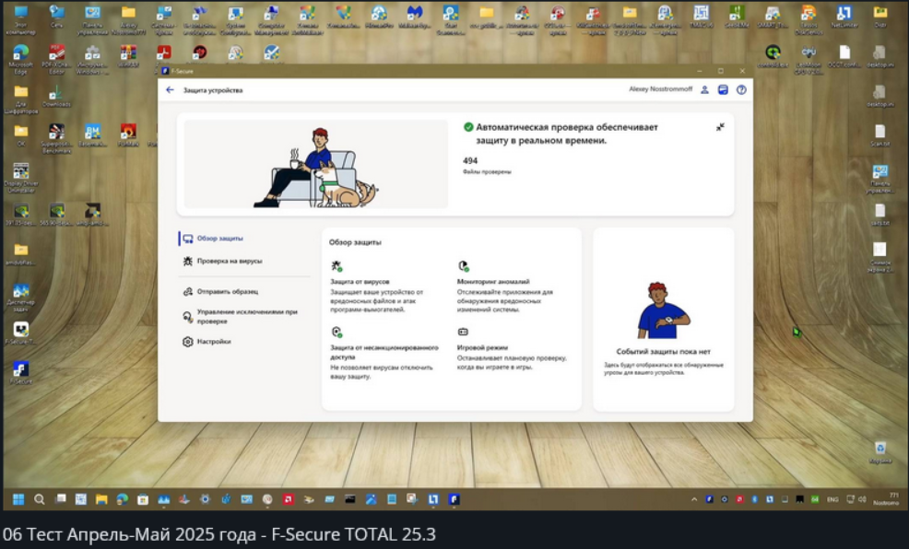Open the Windows Start button

18,499
